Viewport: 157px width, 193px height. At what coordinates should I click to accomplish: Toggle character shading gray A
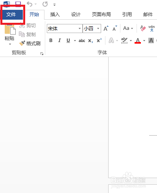pos(151,40)
